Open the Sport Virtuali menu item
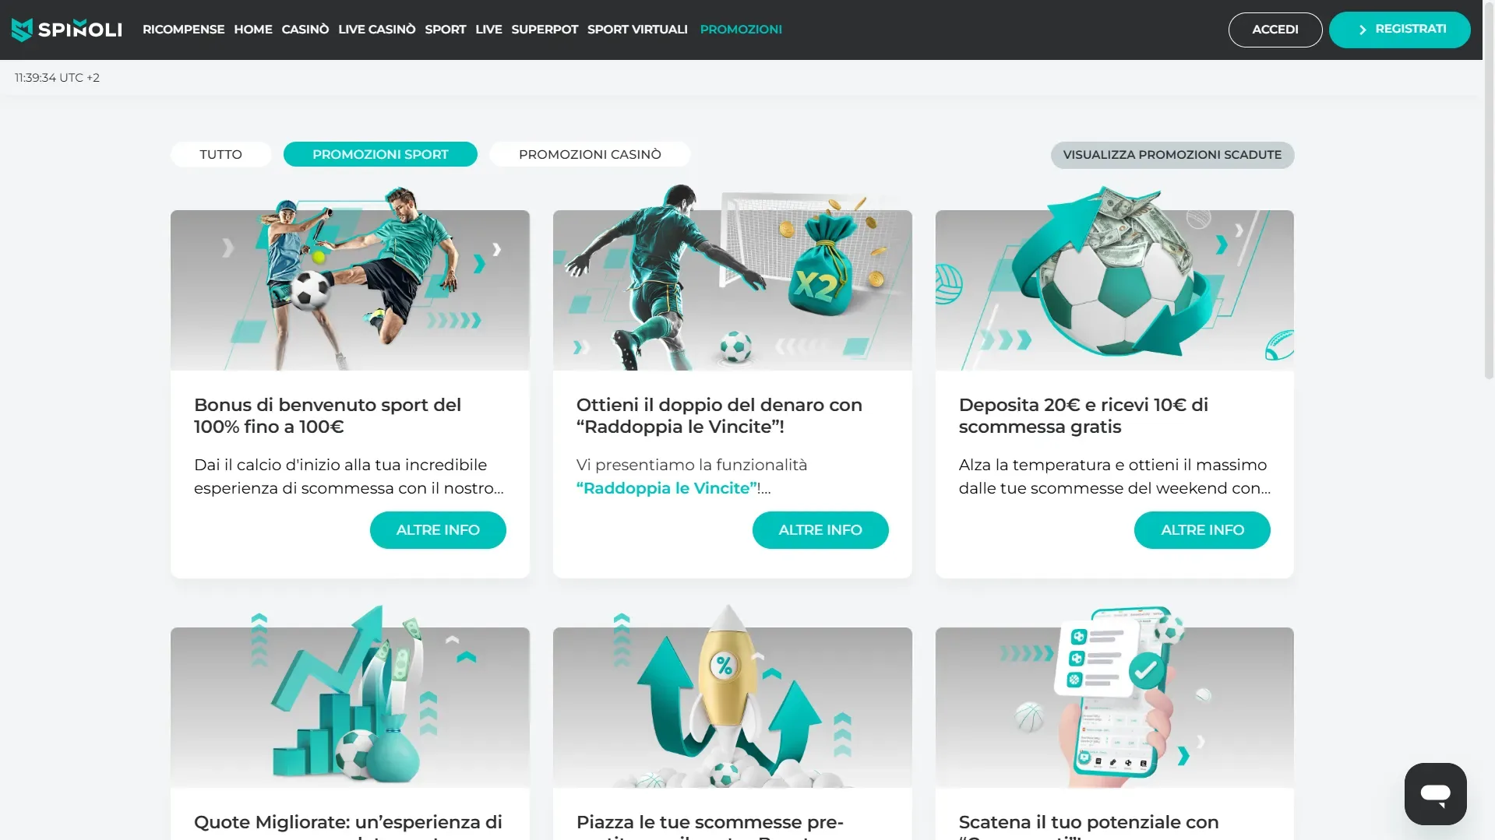Viewport: 1495px width, 840px height. (x=637, y=30)
